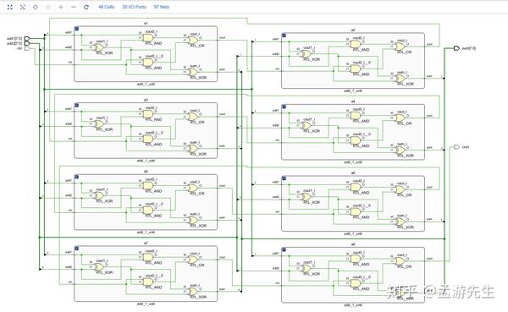
Task: Open the 26 I/O Ports link
Action: click(x=134, y=7)
